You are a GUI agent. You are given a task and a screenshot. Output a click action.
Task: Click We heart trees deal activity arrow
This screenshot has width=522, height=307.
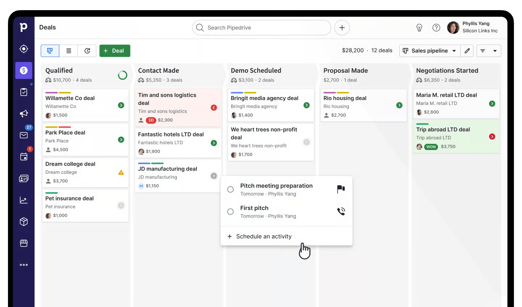(x=307, y=142)
